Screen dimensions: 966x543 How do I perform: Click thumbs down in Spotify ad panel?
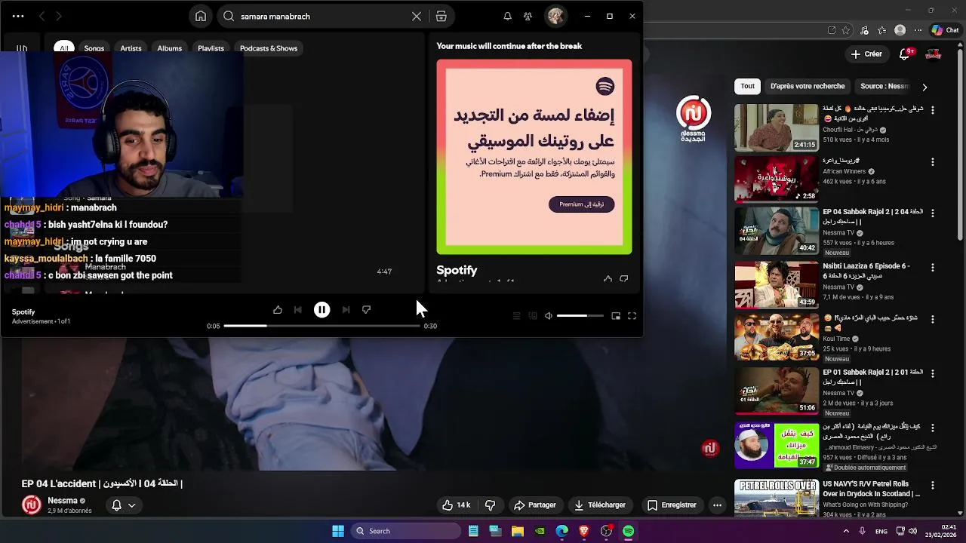click(623, 279)
